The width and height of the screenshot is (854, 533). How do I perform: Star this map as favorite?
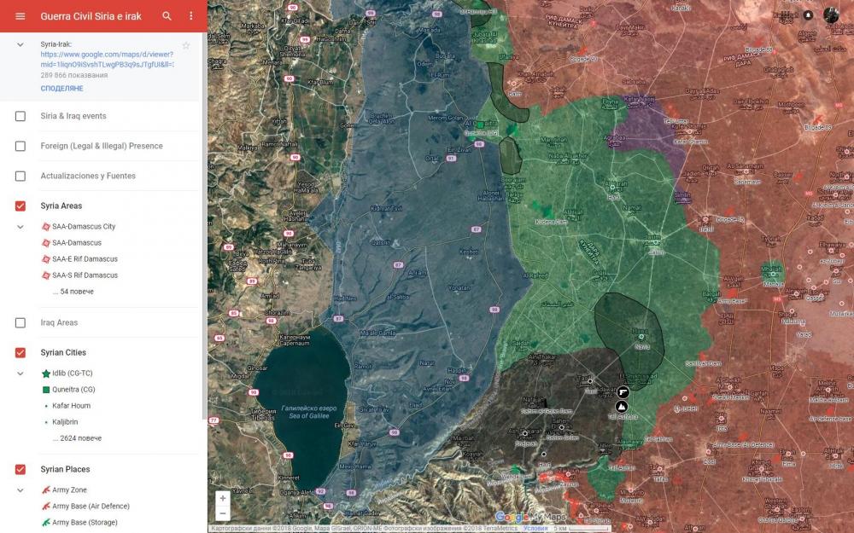(186, 45)
